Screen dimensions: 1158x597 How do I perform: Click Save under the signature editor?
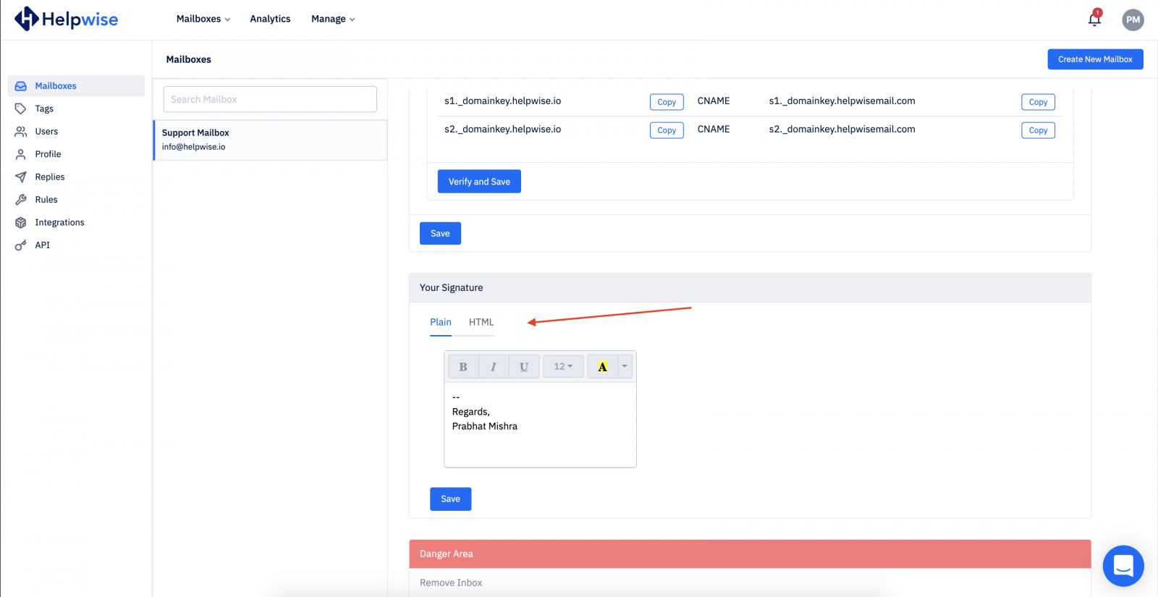click(450, 499)
